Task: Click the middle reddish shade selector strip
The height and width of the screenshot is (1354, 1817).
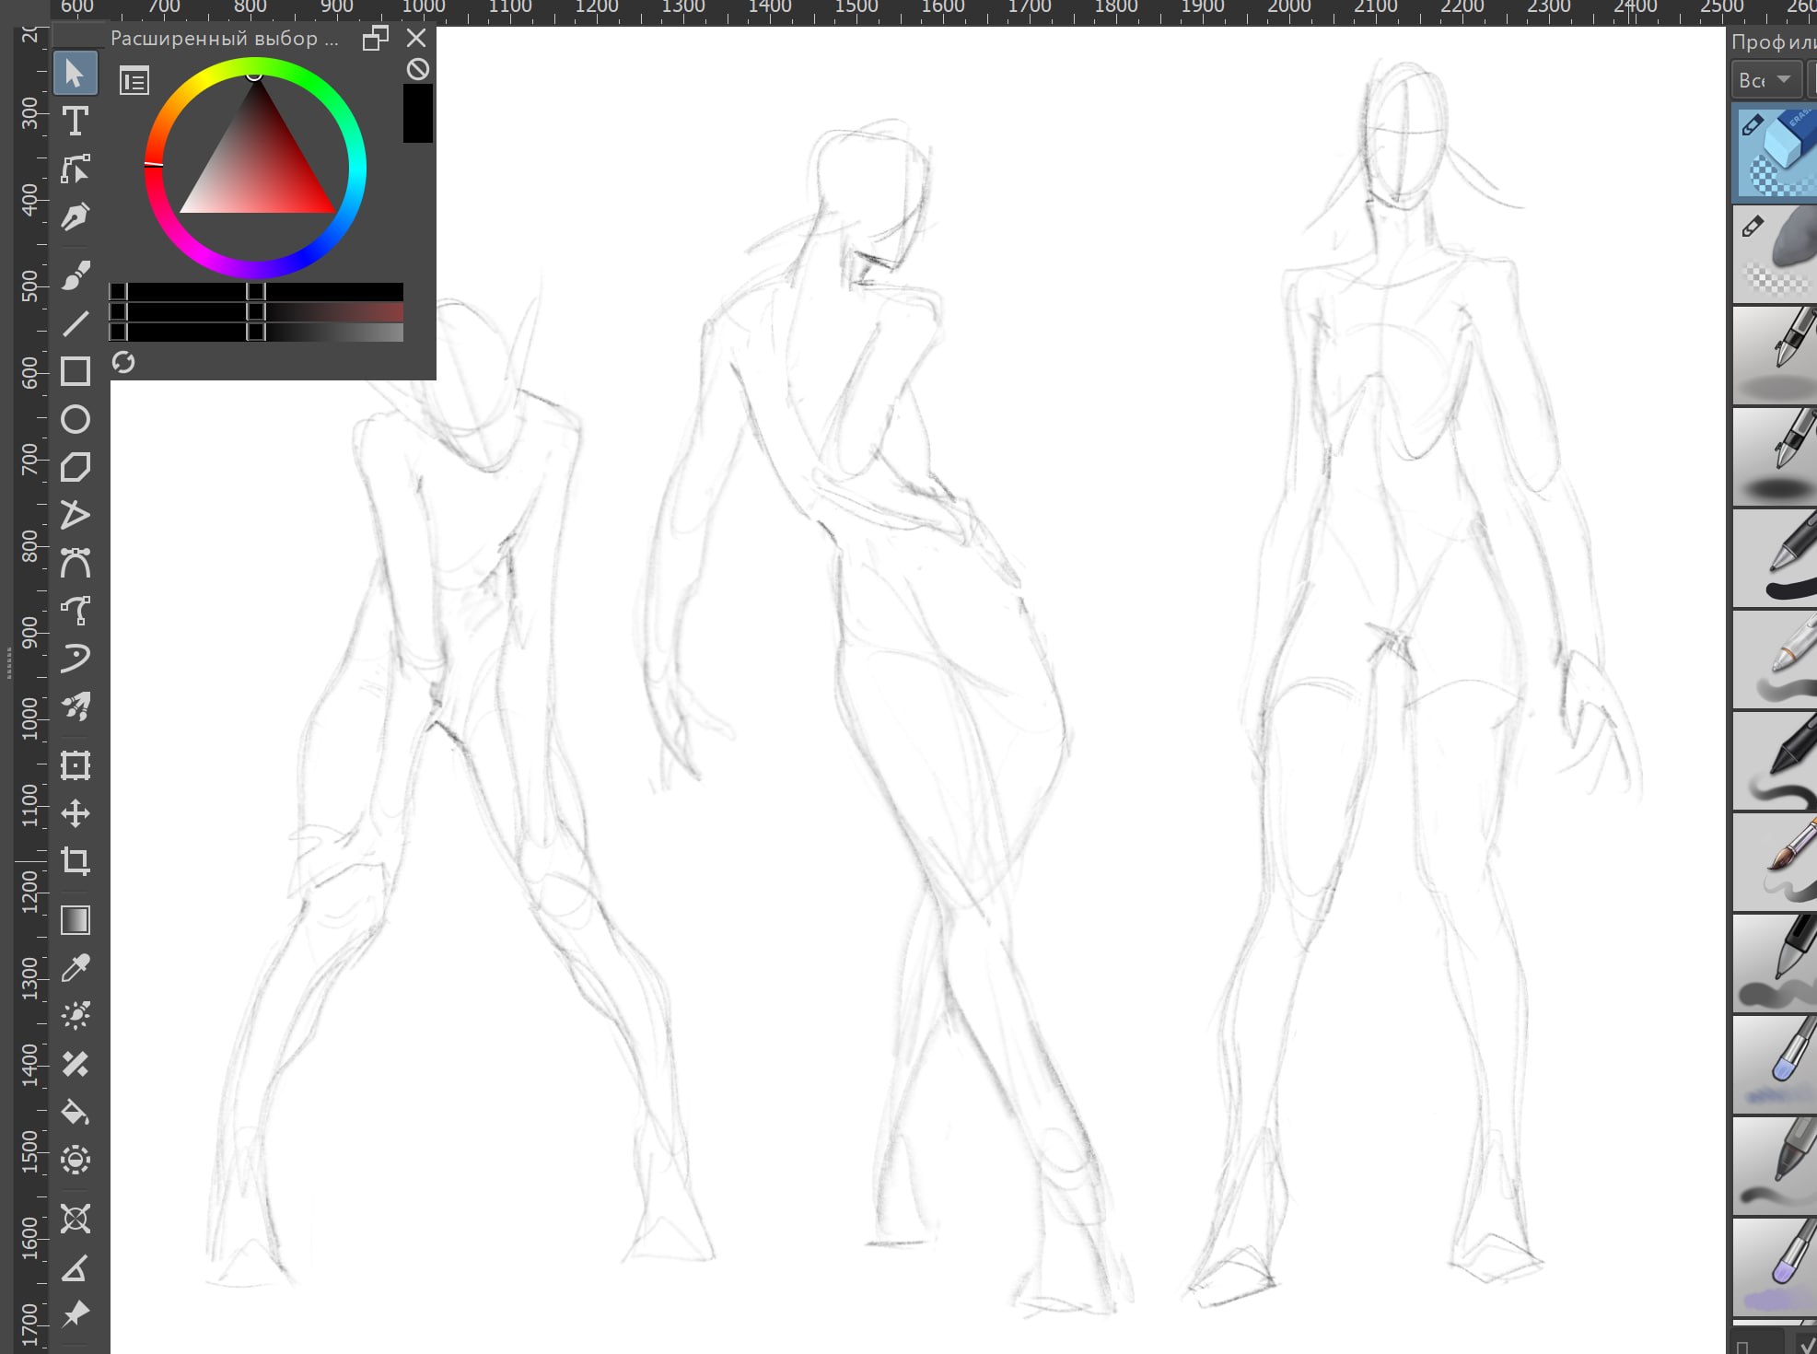Action: 256,311
